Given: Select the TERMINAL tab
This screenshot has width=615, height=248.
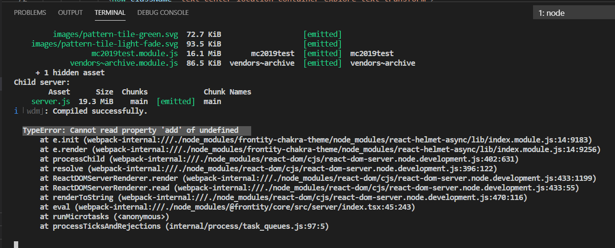Looking at the screenshot, I should (x=110, y=12).
